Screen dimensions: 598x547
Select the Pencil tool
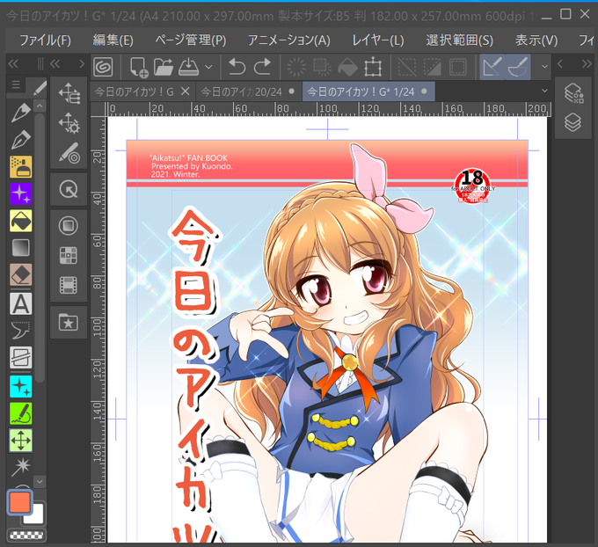tap(20, 140)
